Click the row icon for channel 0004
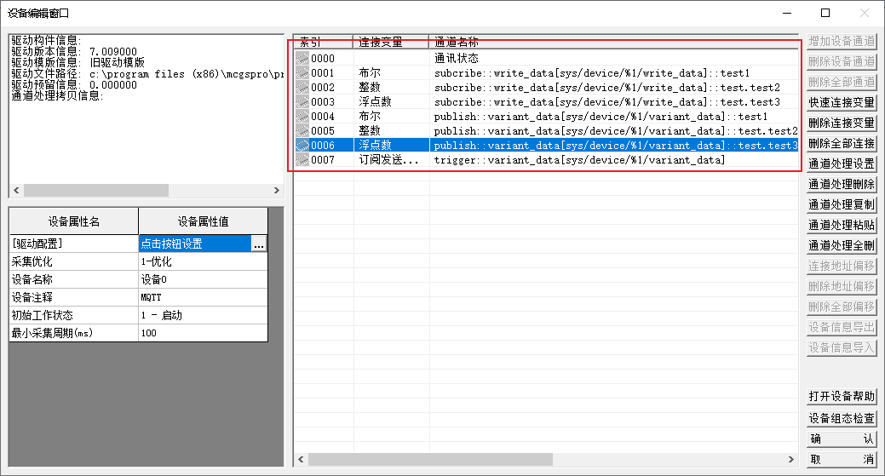Image resolution: width=885 pixels, height=476 pixels. click(302, 116)
